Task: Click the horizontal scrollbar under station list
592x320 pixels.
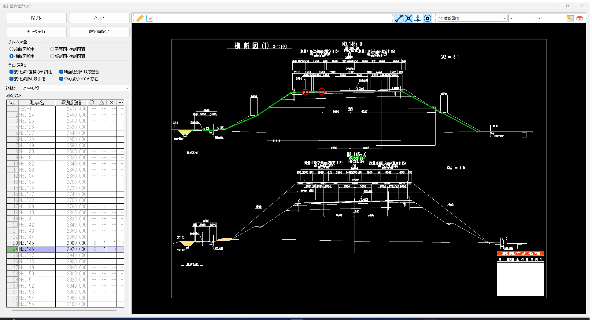Action: [x=64, y=310]
